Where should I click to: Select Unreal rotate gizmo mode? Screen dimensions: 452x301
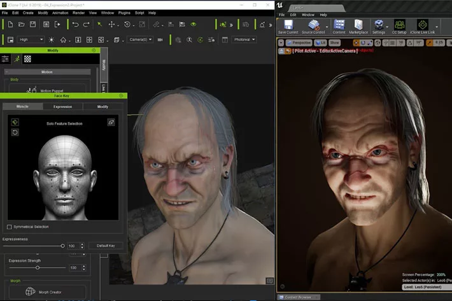[x=363, y=43]
